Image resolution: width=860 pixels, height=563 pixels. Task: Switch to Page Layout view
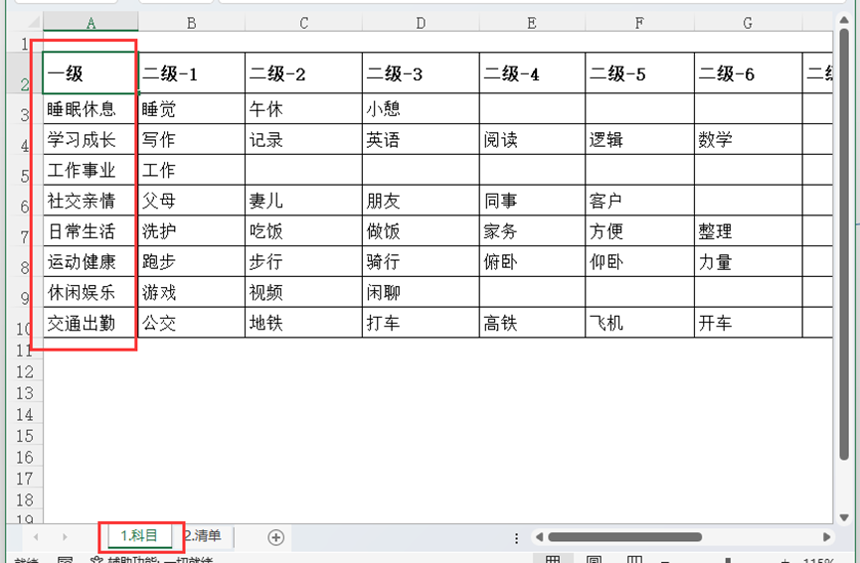pyautogui.click(x=594, y=560)
